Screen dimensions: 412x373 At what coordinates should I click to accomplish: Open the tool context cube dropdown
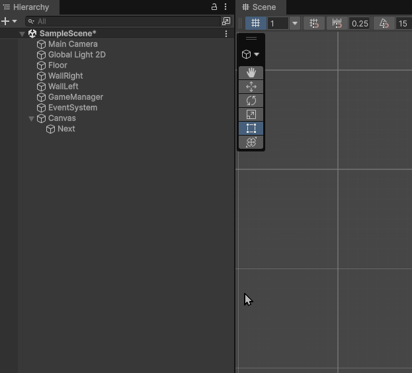click(x=251, y=54)
